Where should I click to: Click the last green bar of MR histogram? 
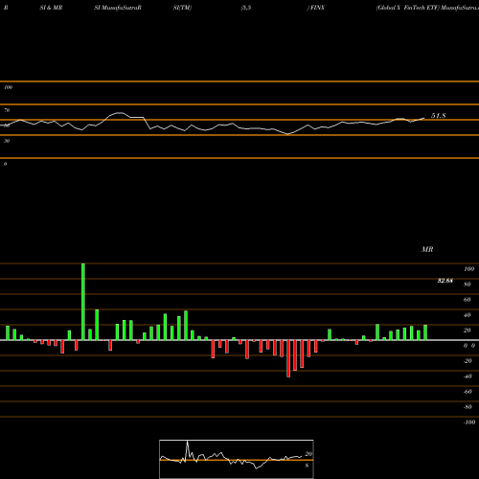(x=425, y=332)
